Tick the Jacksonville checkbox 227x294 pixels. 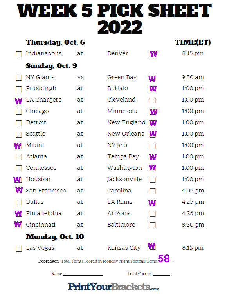[x=153, y=180]
